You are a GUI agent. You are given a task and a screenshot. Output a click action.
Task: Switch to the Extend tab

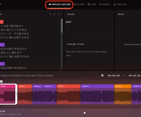[79, 4]
